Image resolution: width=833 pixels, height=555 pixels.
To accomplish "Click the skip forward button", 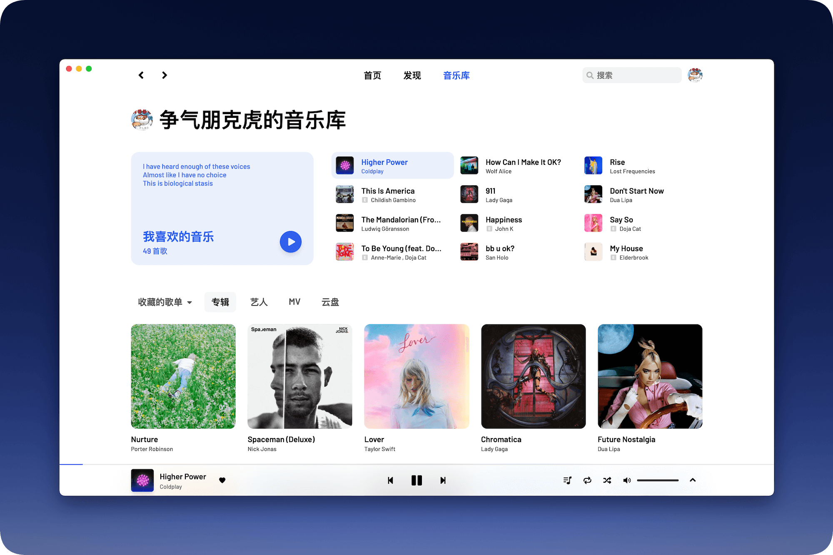I will pyautogui.click(x=444, y=480).
